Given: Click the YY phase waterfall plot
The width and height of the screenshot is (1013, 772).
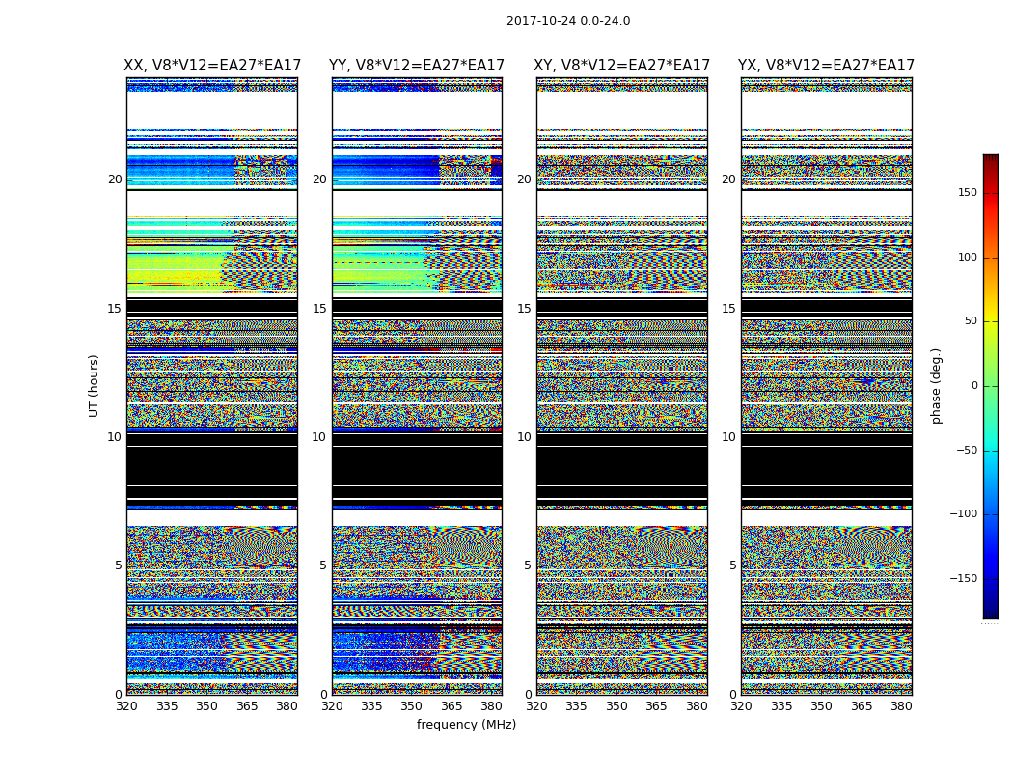Looking at the screenshot, I should [417, 386].
